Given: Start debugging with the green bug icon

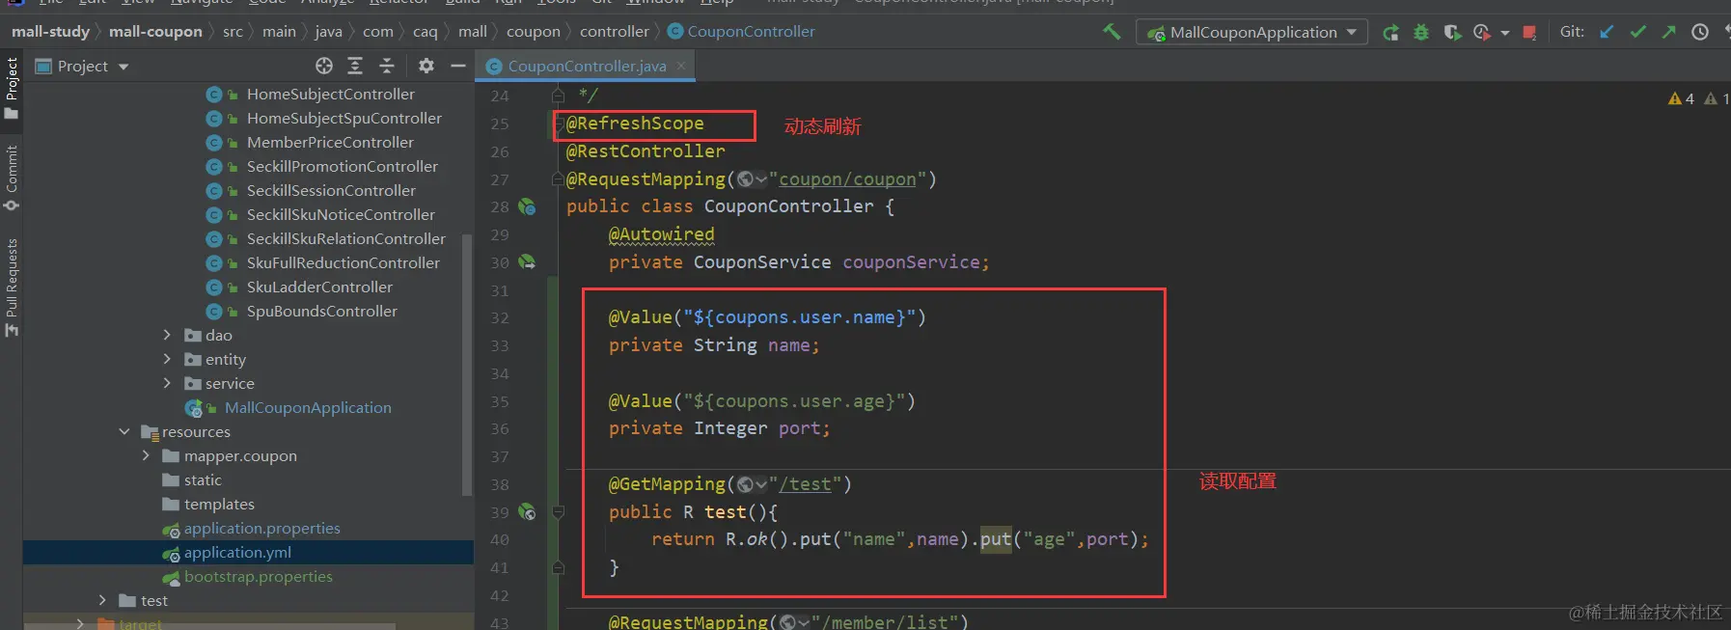Looking at the screenshot, I should (1421, 32).
